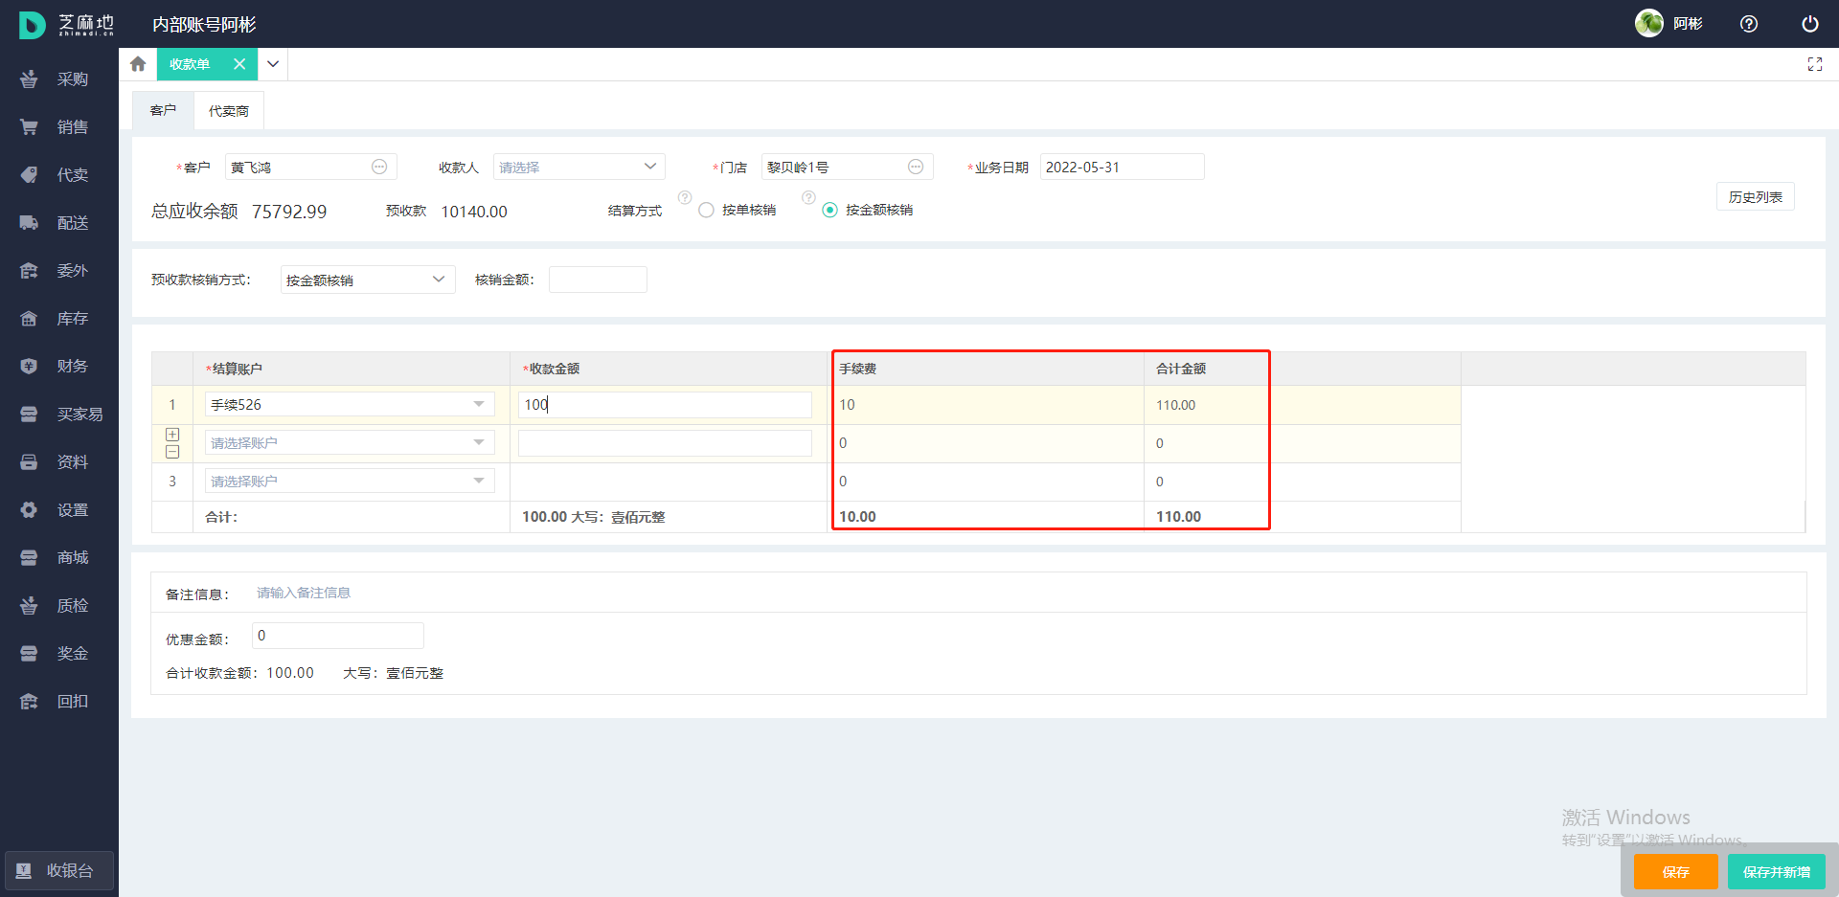Click the power logout icon
Image resolution: width=1839 pixels, height=897 pixels.
1810,24
